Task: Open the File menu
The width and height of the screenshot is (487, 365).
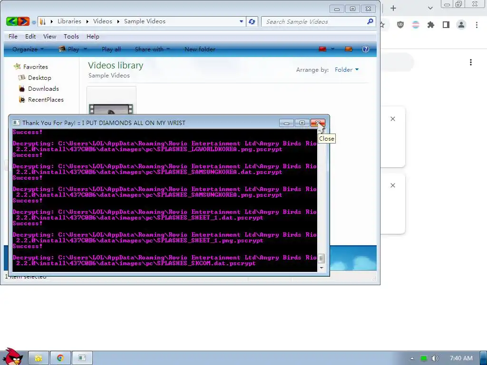Action: 13,36
